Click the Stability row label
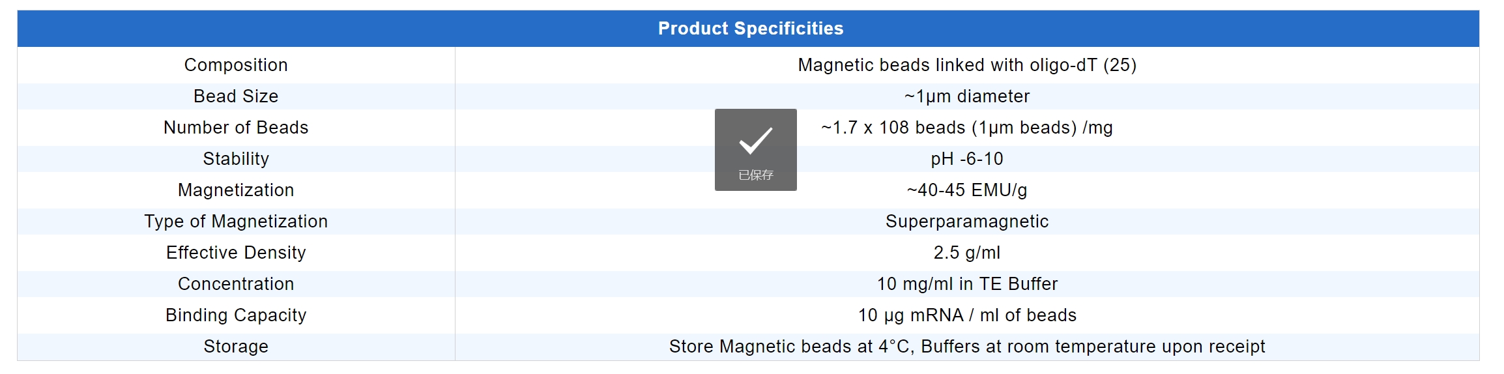Image resolution: width=1504 pixels, height=374 pixels. tap(236, 159)
